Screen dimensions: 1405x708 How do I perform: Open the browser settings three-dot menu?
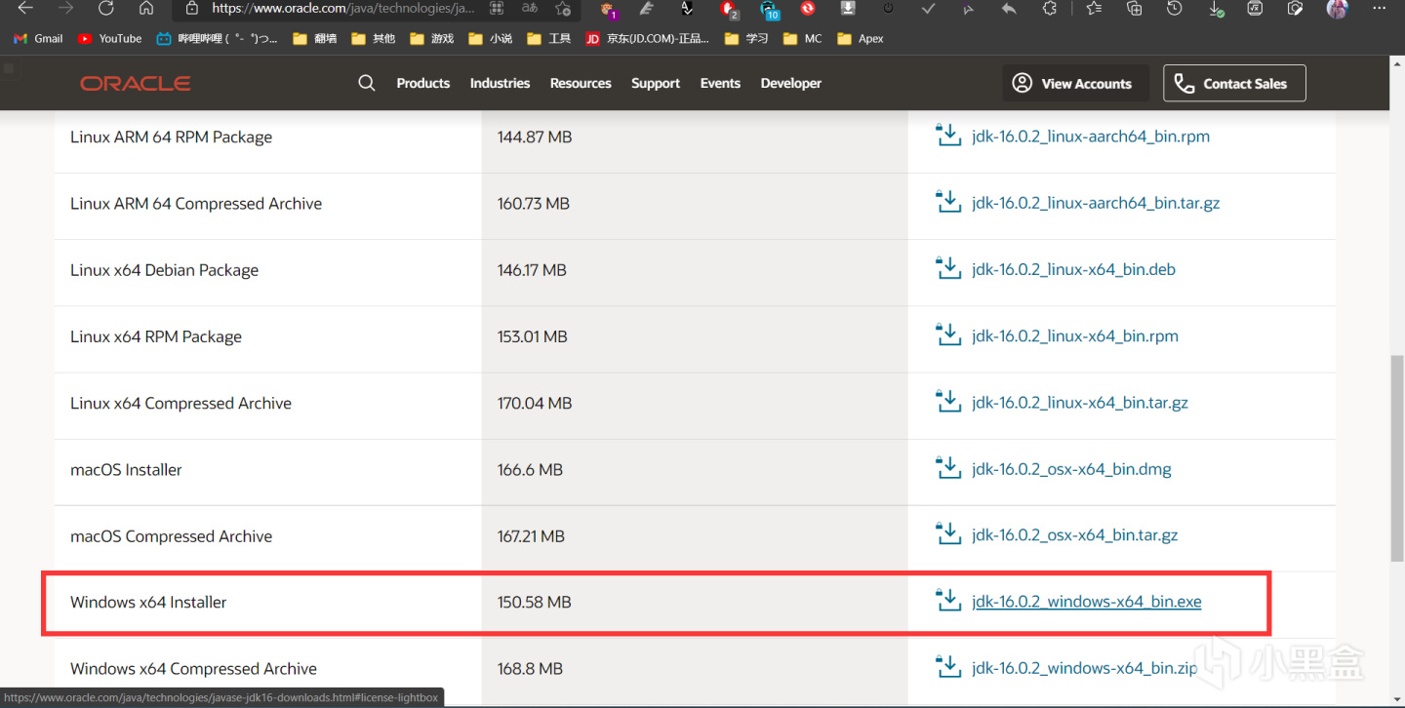[1378, 8]
